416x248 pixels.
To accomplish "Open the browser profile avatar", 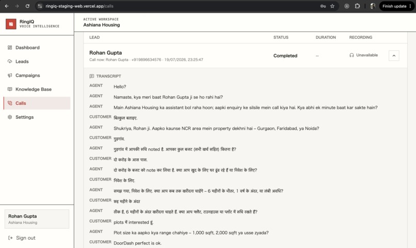I will click(373, 6).
